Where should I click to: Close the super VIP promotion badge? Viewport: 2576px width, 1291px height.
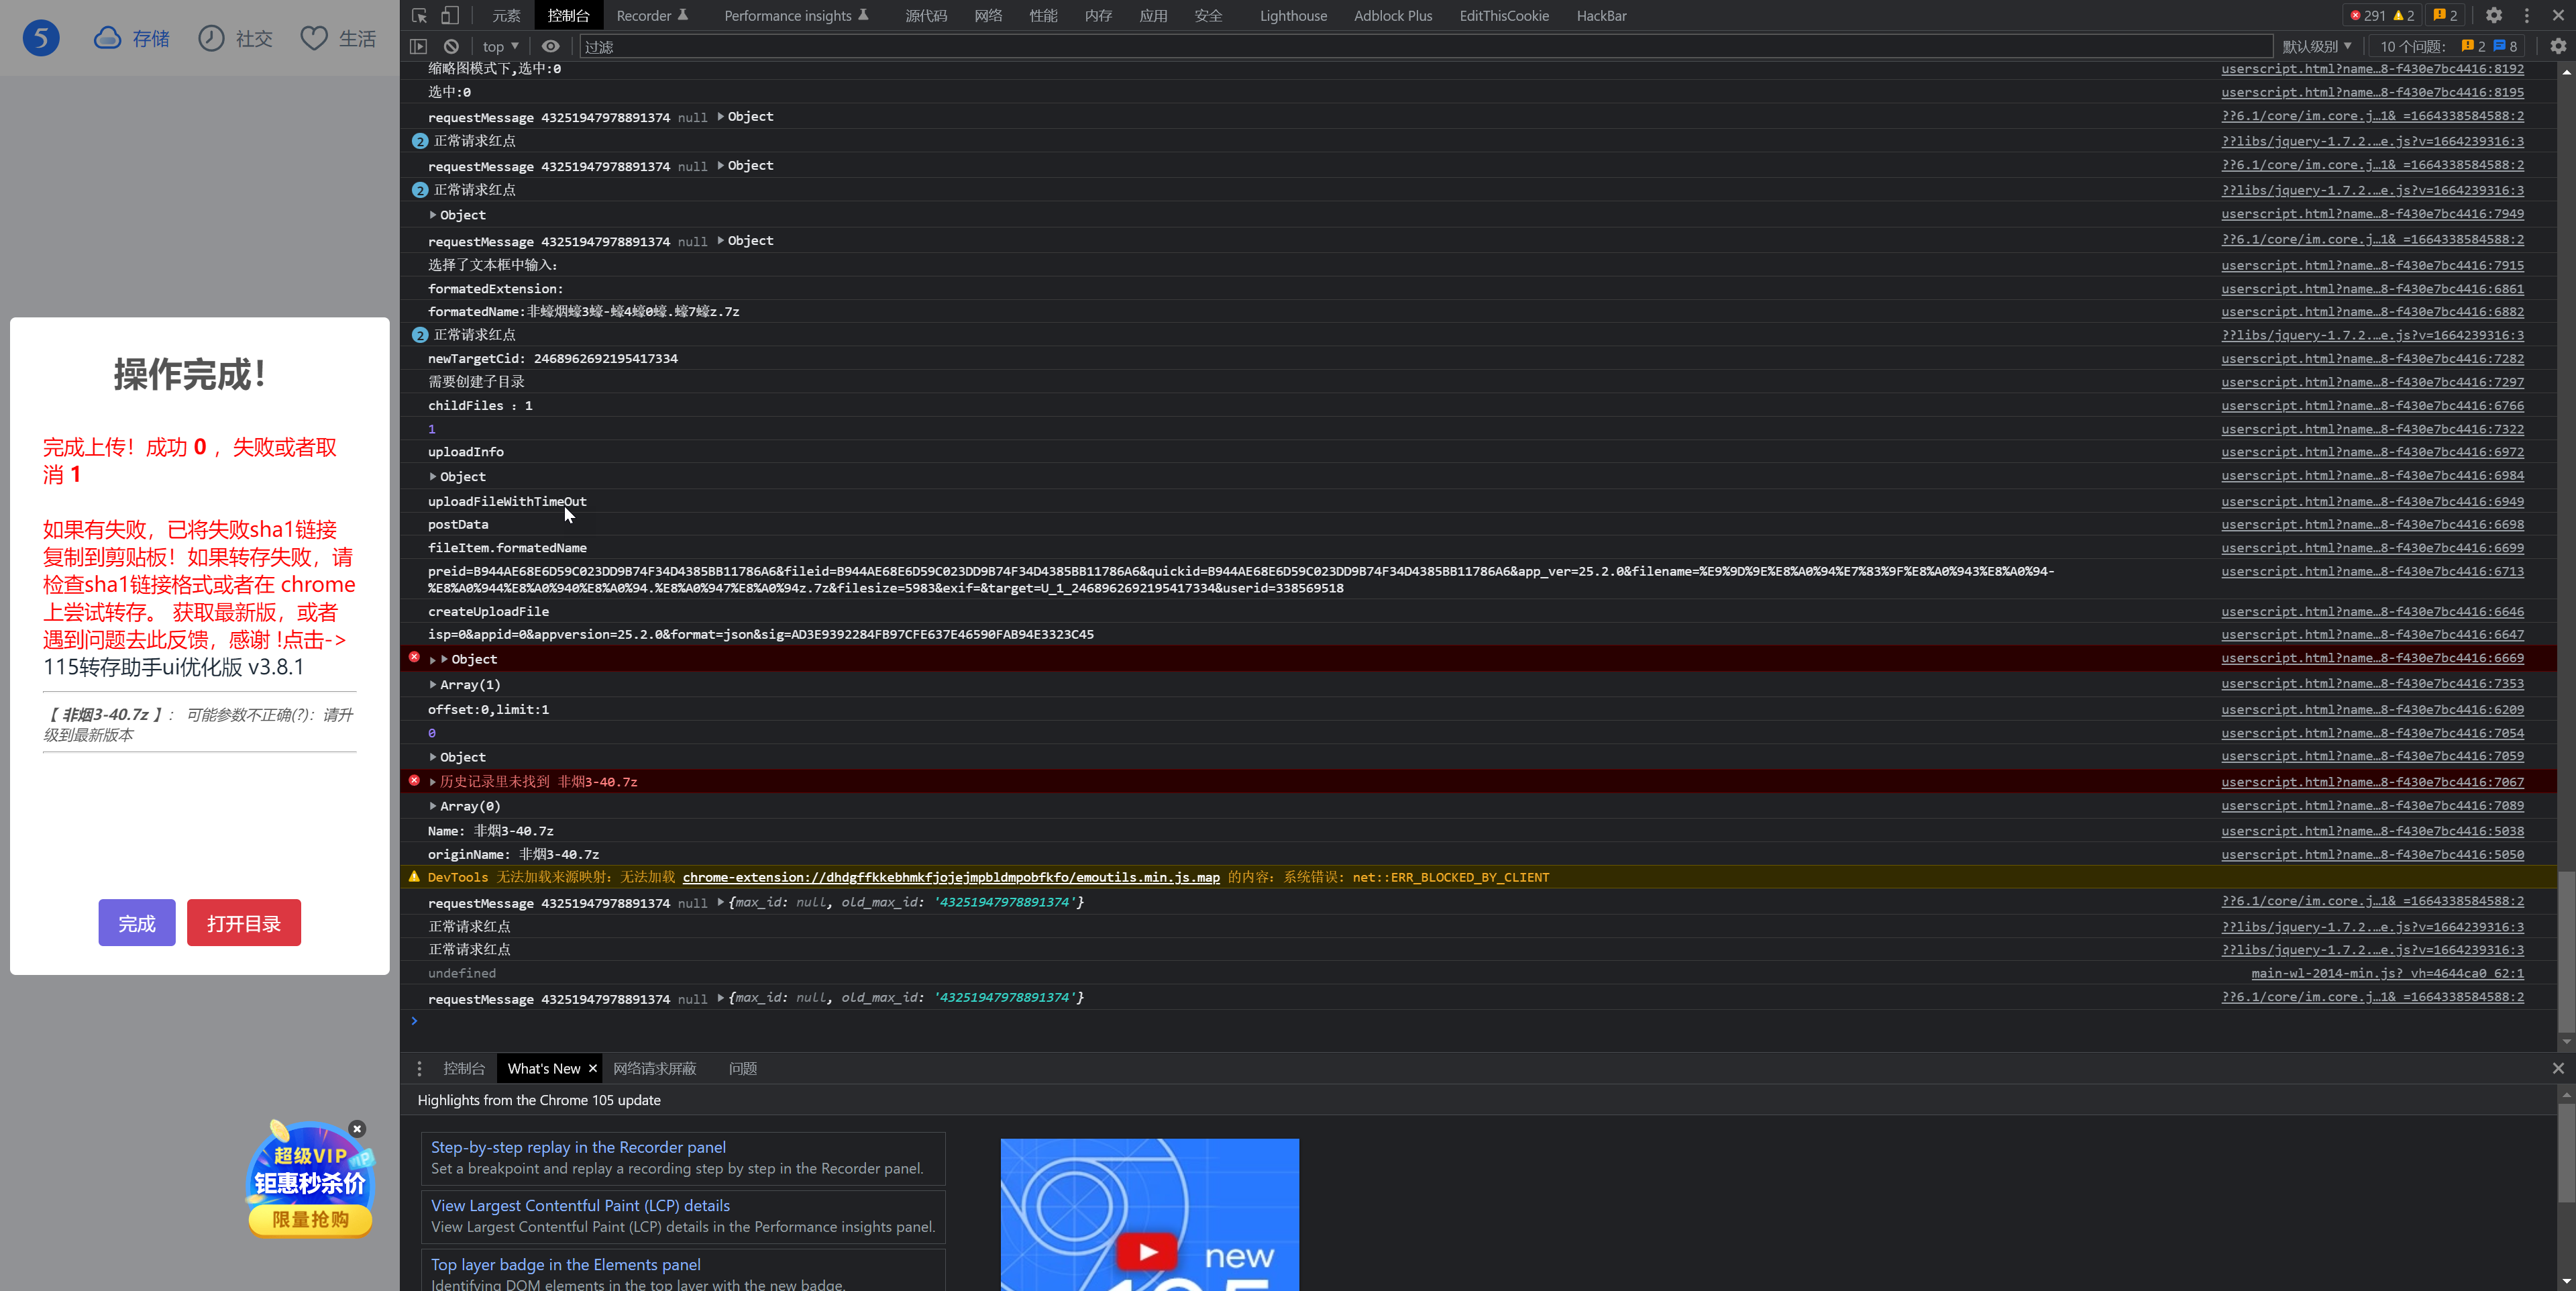tap(357, 1128)
